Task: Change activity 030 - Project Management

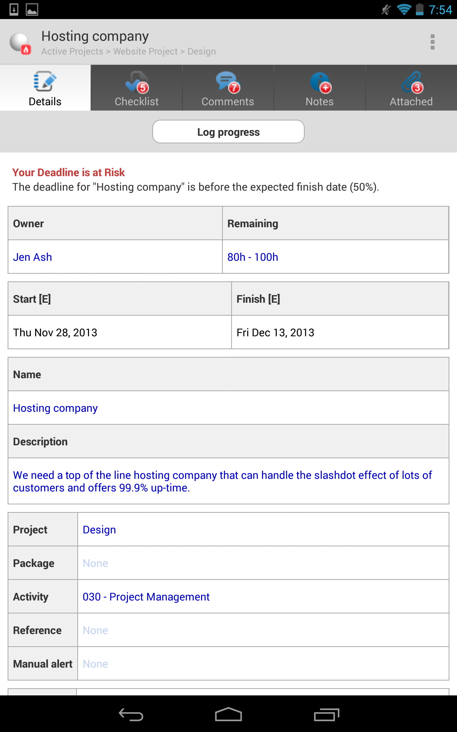Action: (x=146, y=597)
